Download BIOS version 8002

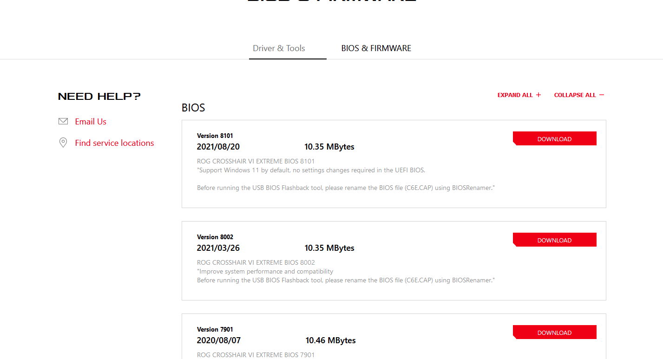click(554, 240)
